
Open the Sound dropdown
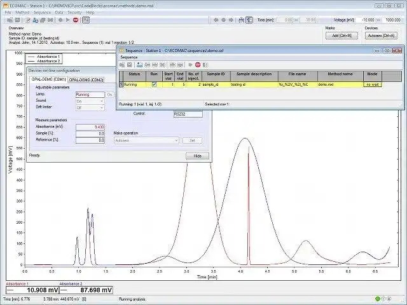coord(90,101)
